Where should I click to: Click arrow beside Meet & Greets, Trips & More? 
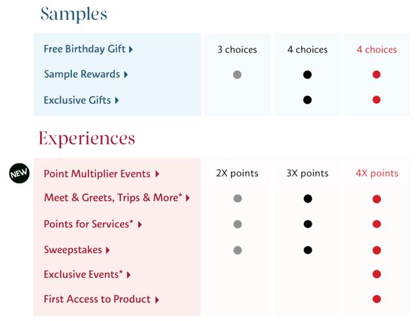188,198
